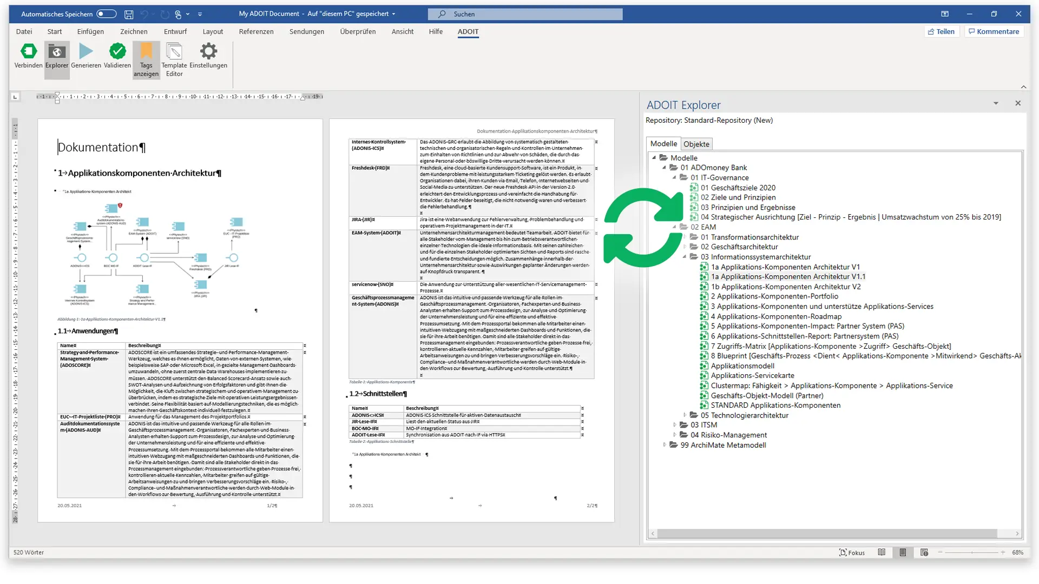This screenshot has width=1039, height=584.
Task: Click the zoom slider track
Action: [x=971, y=553]
